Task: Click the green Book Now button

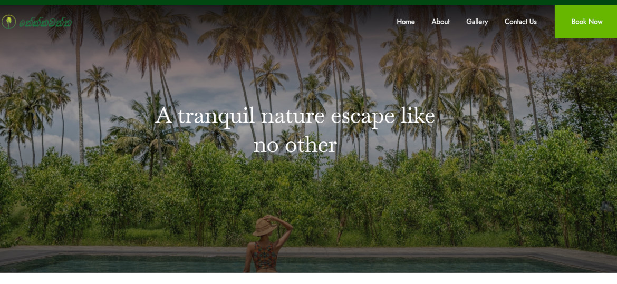Action: click(586, 22)
